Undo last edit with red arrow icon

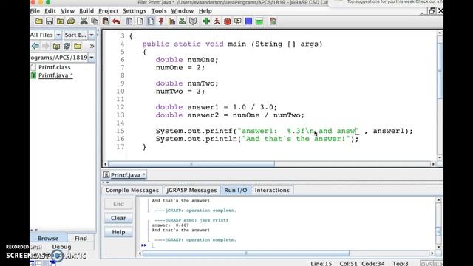pos(116,21)
